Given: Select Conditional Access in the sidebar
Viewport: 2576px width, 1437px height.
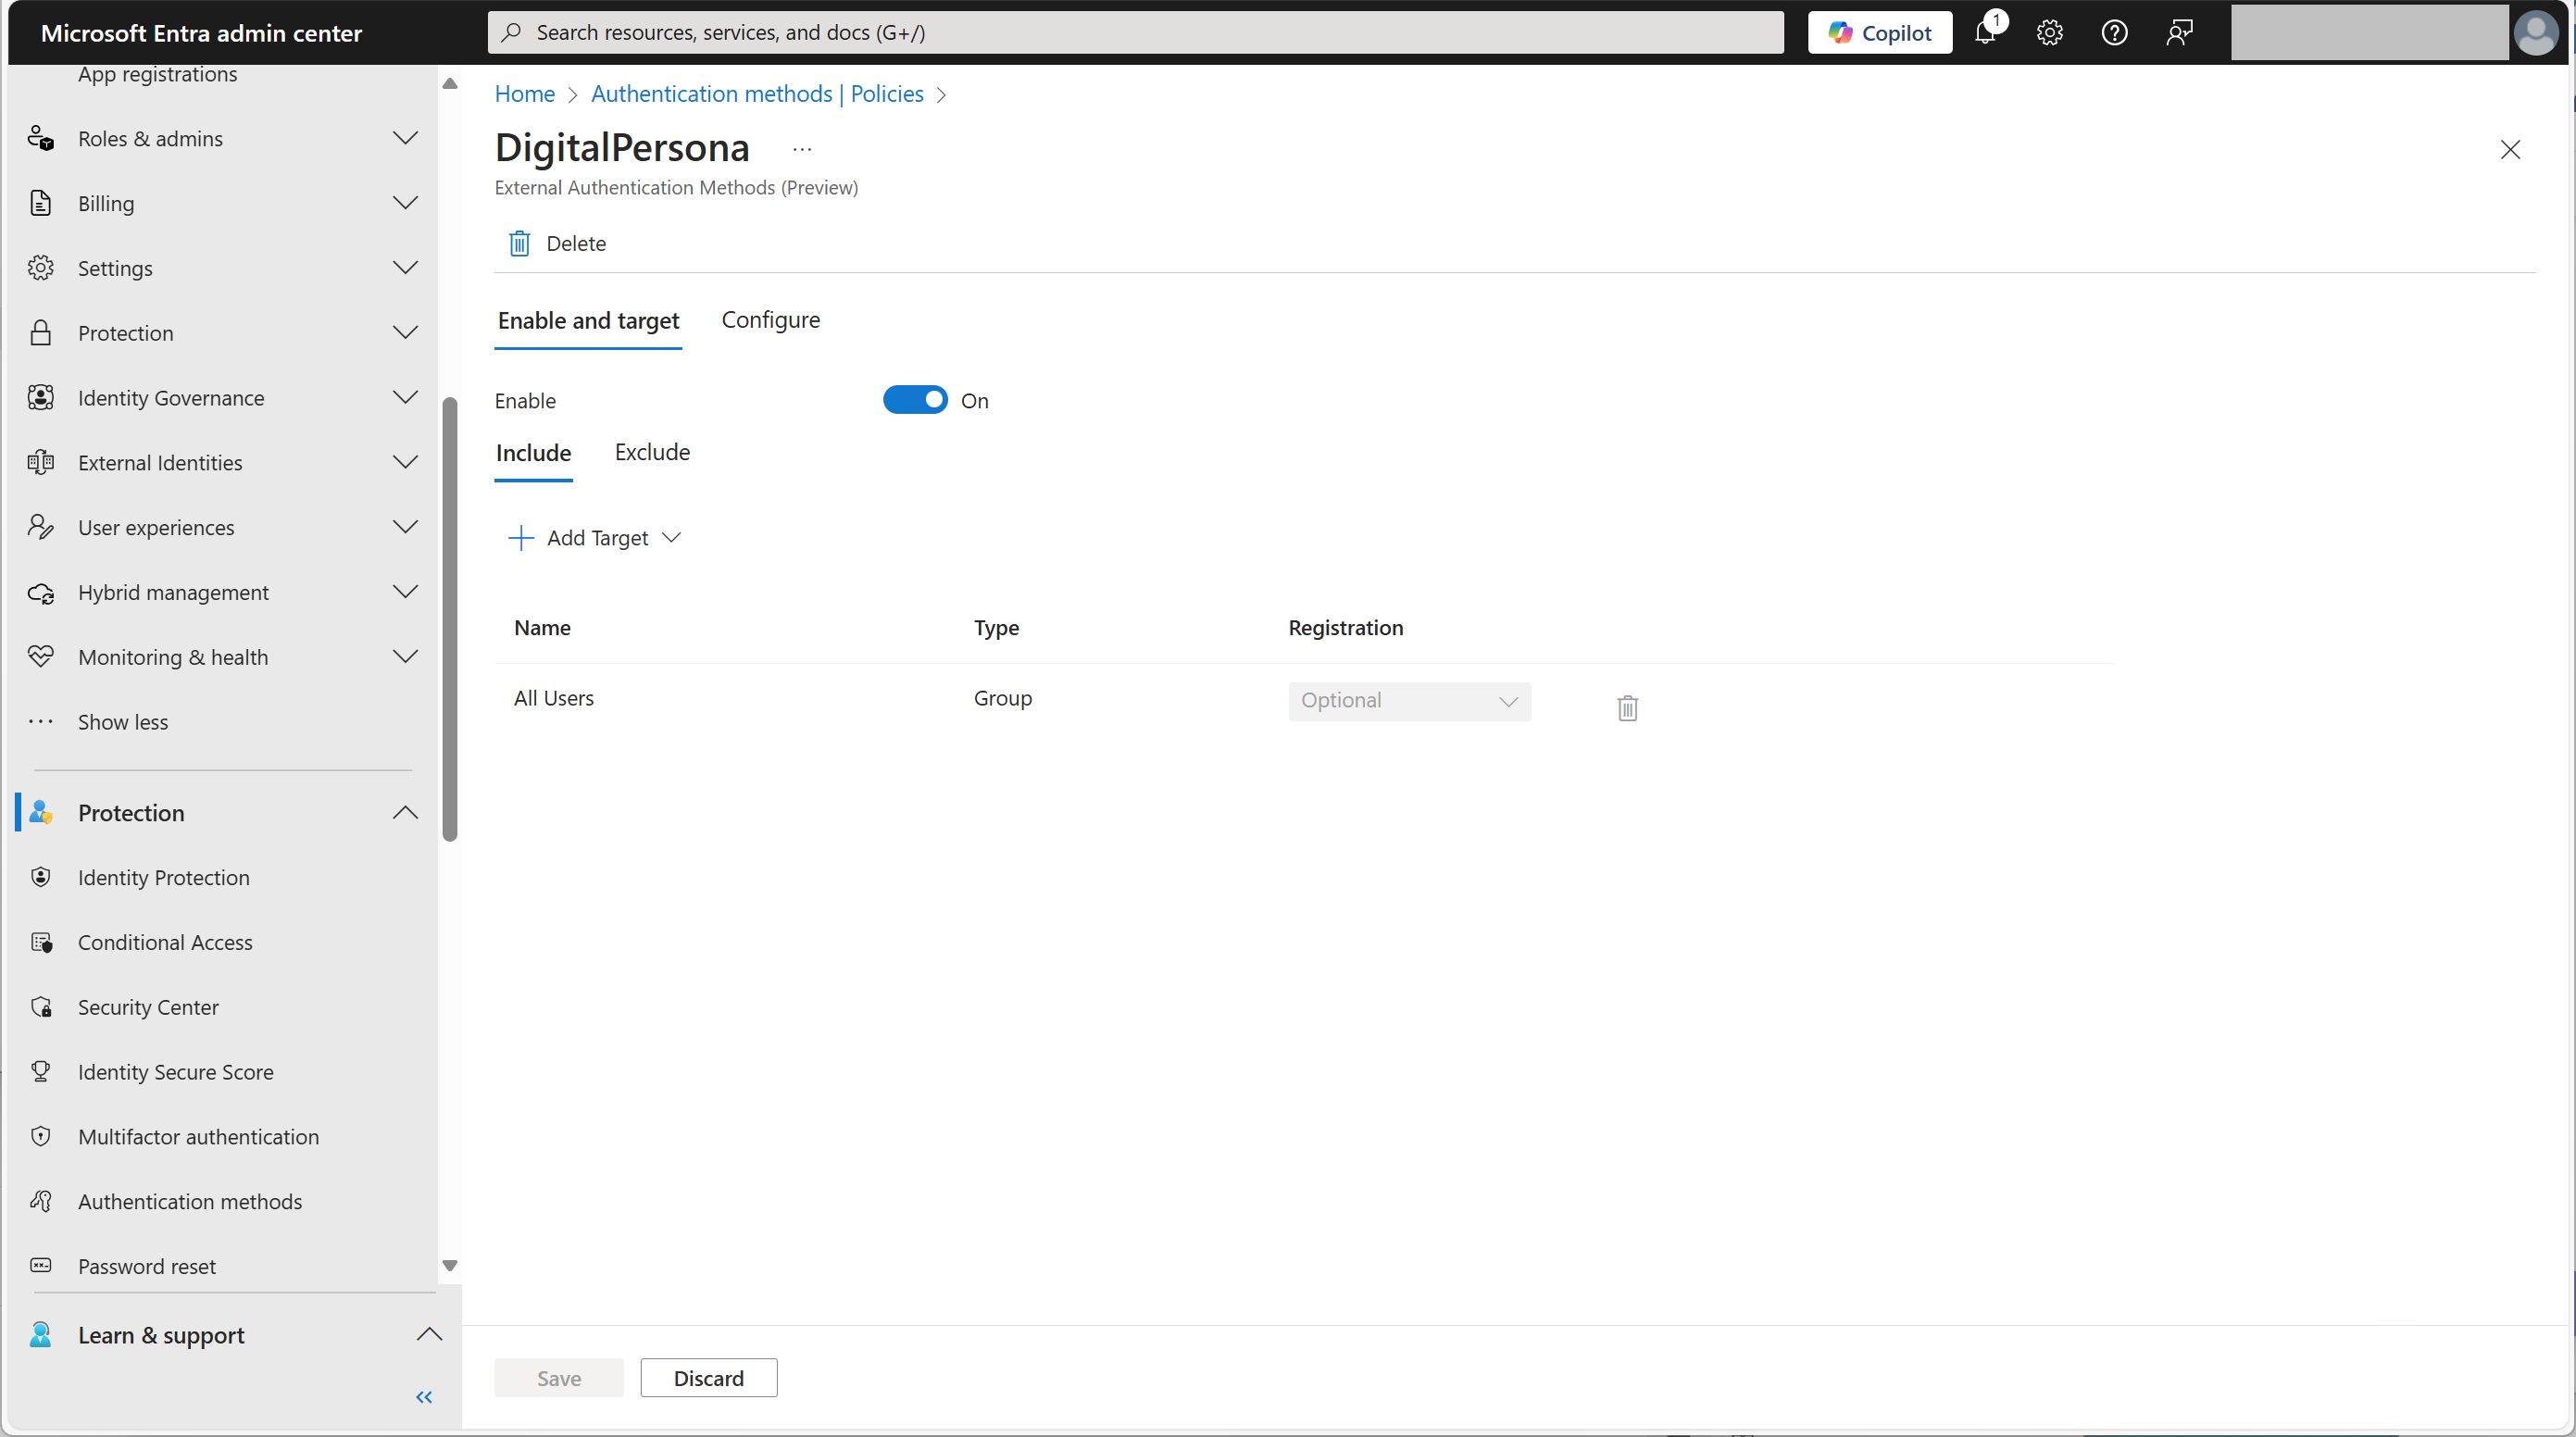Looking at the screenshot, I should coord(165,941).
